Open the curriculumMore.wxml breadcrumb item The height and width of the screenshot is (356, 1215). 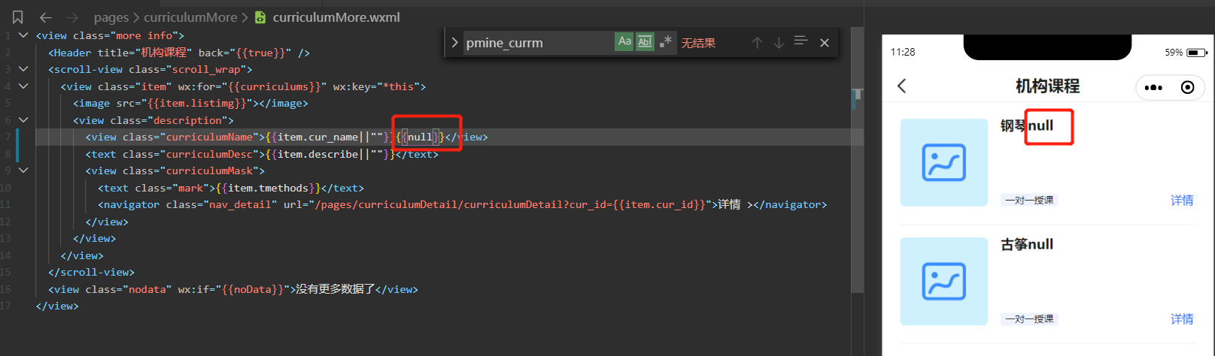pyautogui.click(x=336, y=17)
